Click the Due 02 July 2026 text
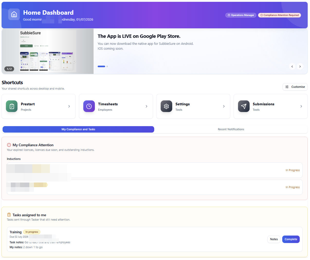 pos(19,237)
